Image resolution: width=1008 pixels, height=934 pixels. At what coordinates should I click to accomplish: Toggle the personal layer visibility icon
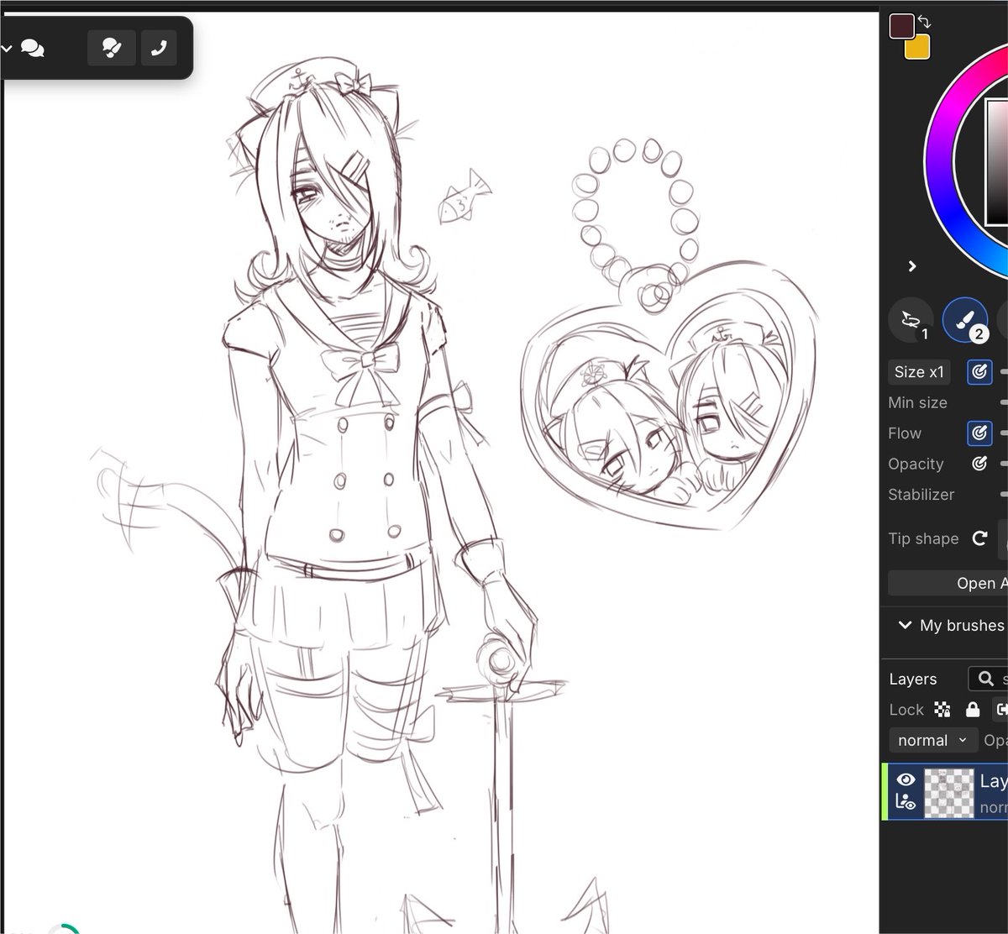click(x=906, y=803)
